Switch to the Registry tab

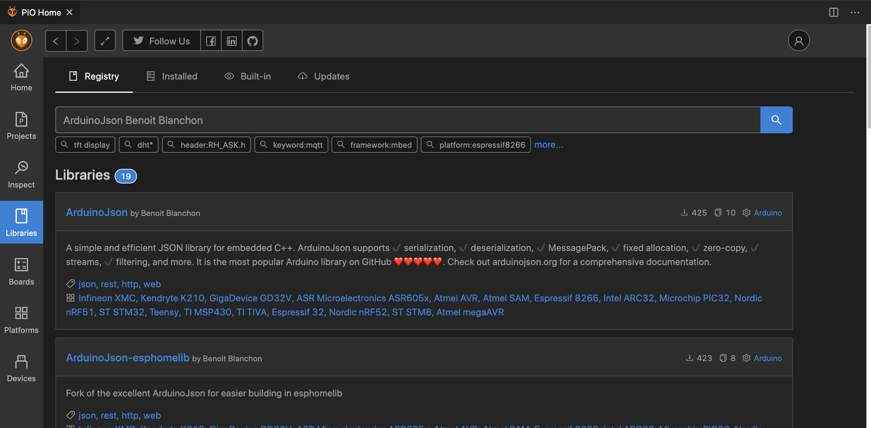[x=94, y=76]
